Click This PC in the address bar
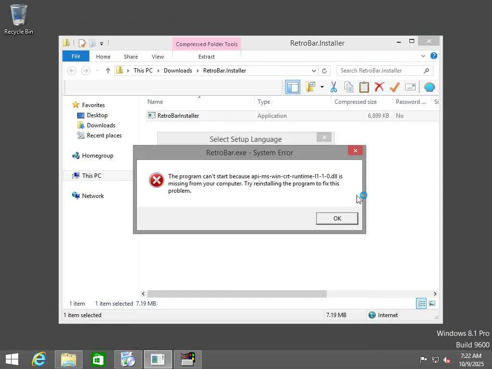The height and width of the screenshot is (369, 492). [143, 71]
